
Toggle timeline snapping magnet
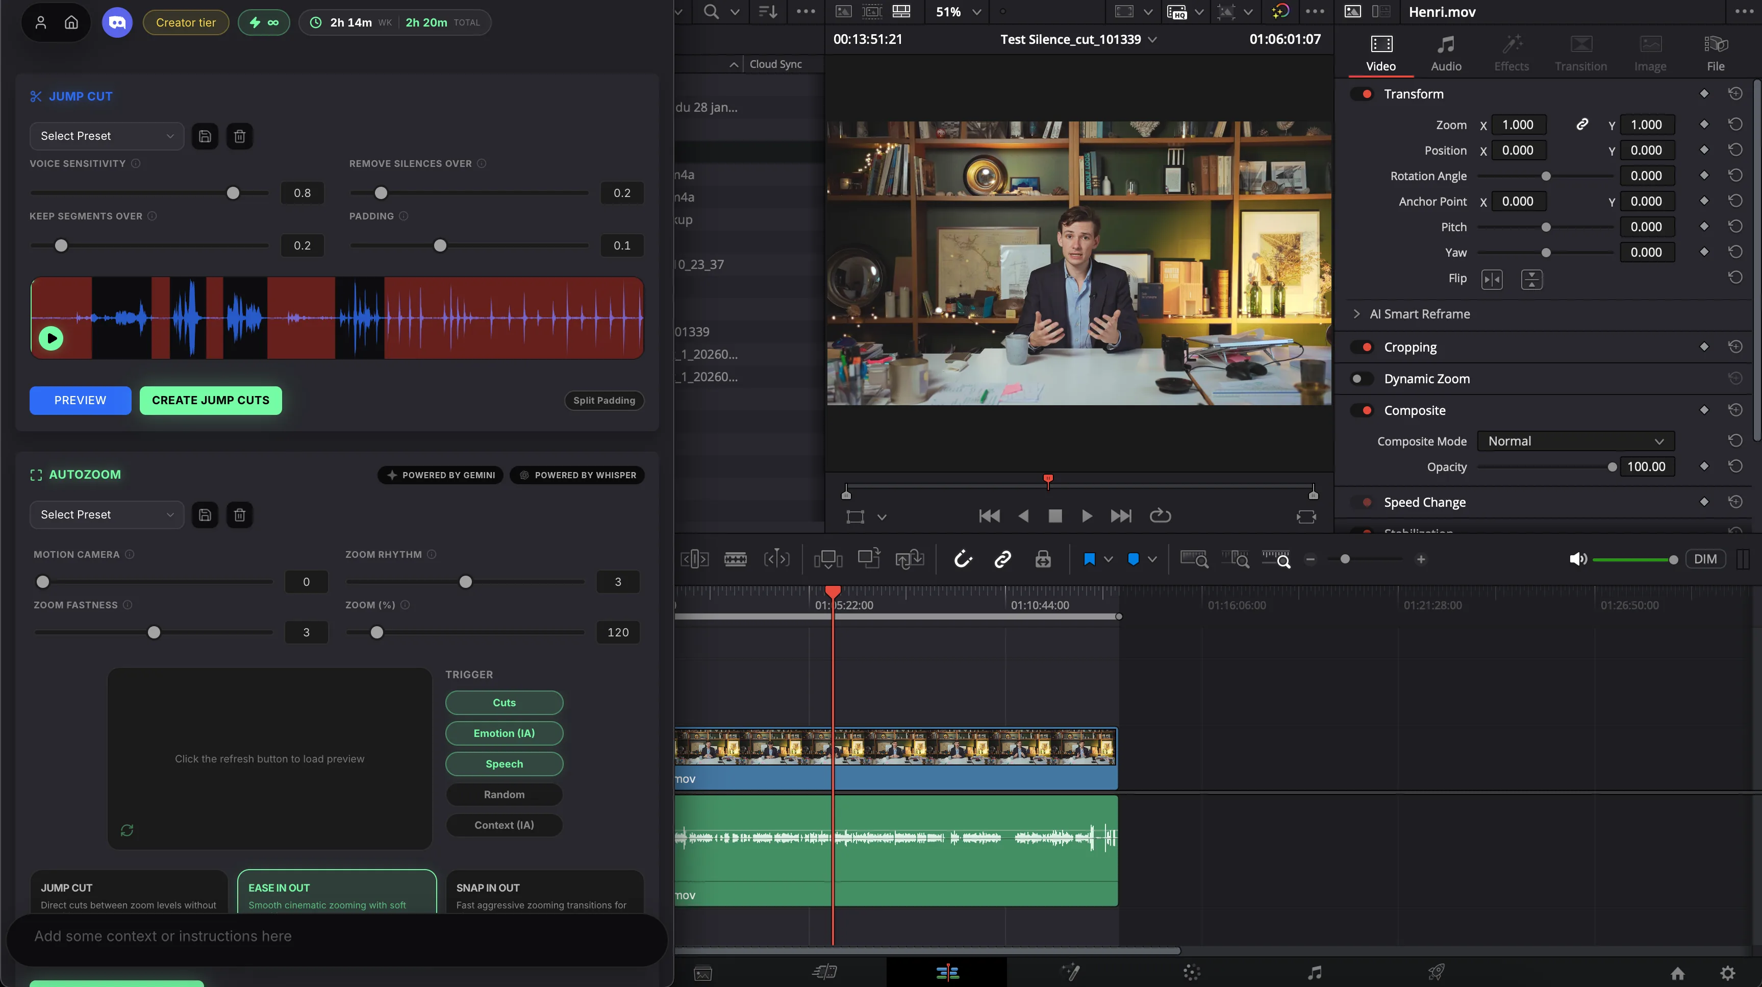[x=963, y=559]
